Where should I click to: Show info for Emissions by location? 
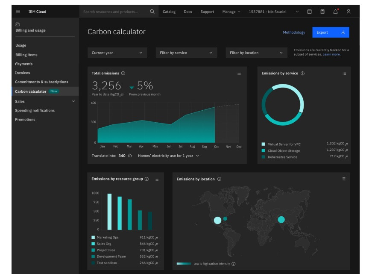(x=219, y=179)
